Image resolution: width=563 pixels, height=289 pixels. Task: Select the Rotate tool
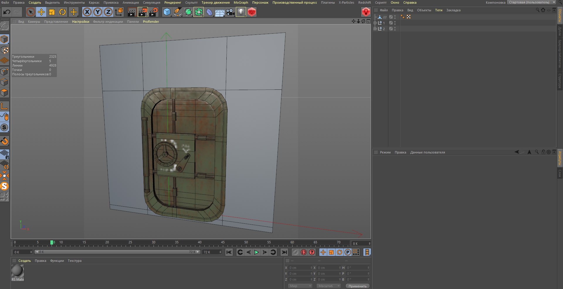pyautogui.click(x=62, y=12)
